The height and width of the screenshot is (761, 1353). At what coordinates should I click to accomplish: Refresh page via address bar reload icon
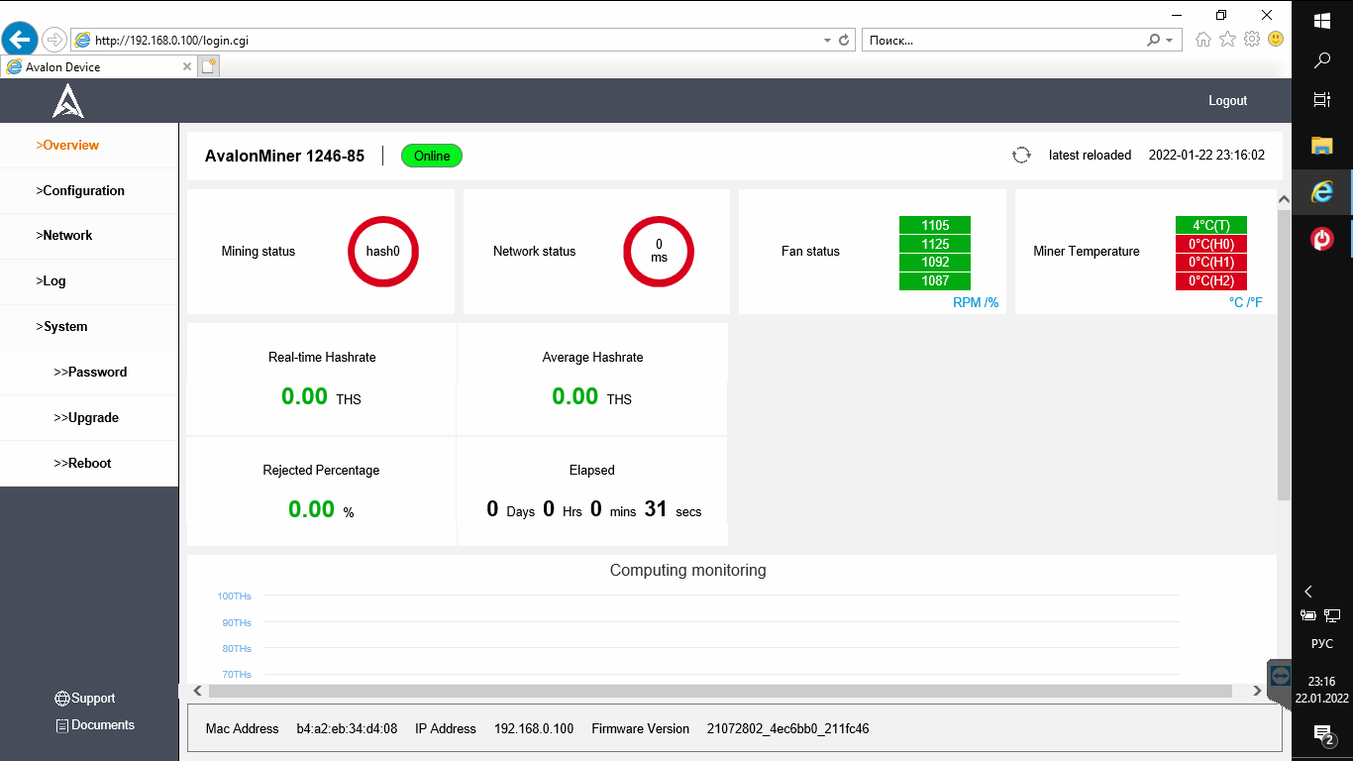click(844, 41)
